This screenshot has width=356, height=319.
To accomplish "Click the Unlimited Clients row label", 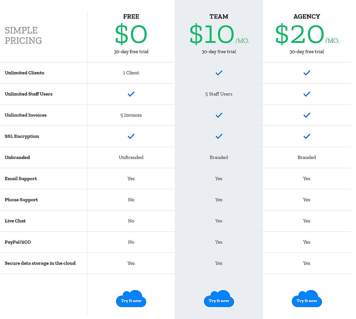I will 24,73.
